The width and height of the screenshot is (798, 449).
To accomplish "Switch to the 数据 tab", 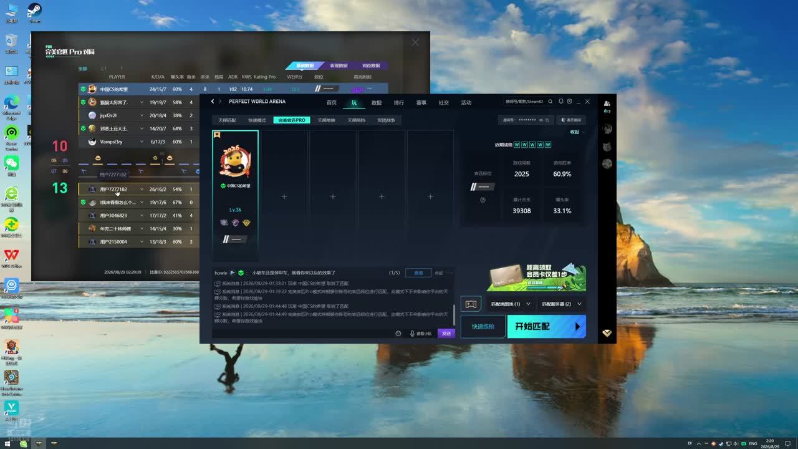I will pyautogui.click(x=377, y=102).
